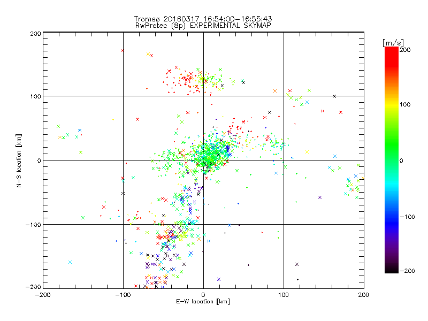Click the x-axis tick label '-200'
428x321 pixels.
click(x=43, y=295)
